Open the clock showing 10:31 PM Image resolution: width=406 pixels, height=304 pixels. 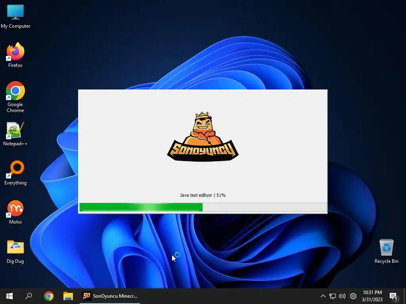tap(372, 296)
